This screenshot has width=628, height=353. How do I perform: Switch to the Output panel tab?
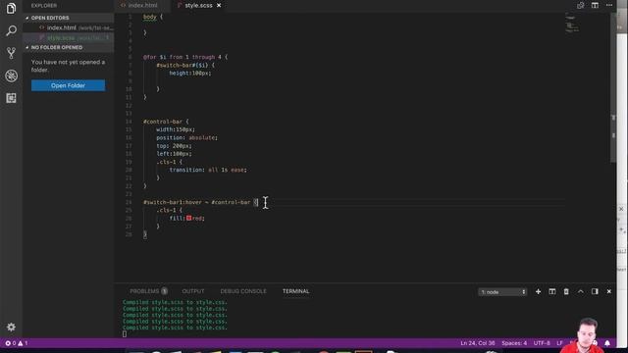(193, 291)
